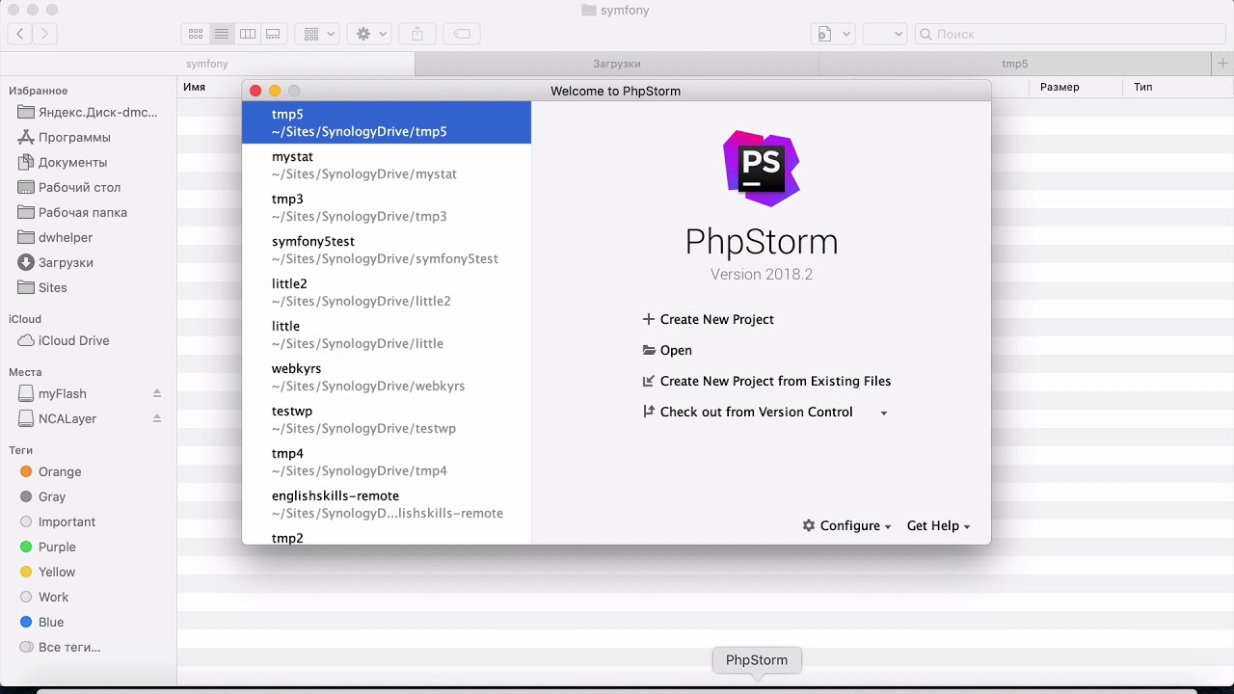Viewport: 1234px width, 694px height.
Task: Click the iCloud Drive cloud icon
Action: coord(26,340)
